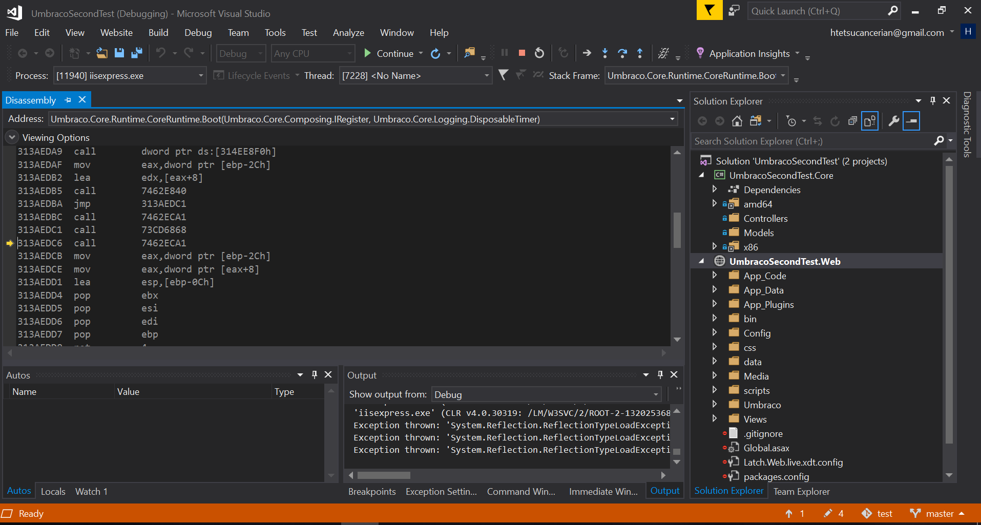Click the Solution Explorer Home icon
The width and height of the screenshot is (981, 525).
tap(737, 121)
